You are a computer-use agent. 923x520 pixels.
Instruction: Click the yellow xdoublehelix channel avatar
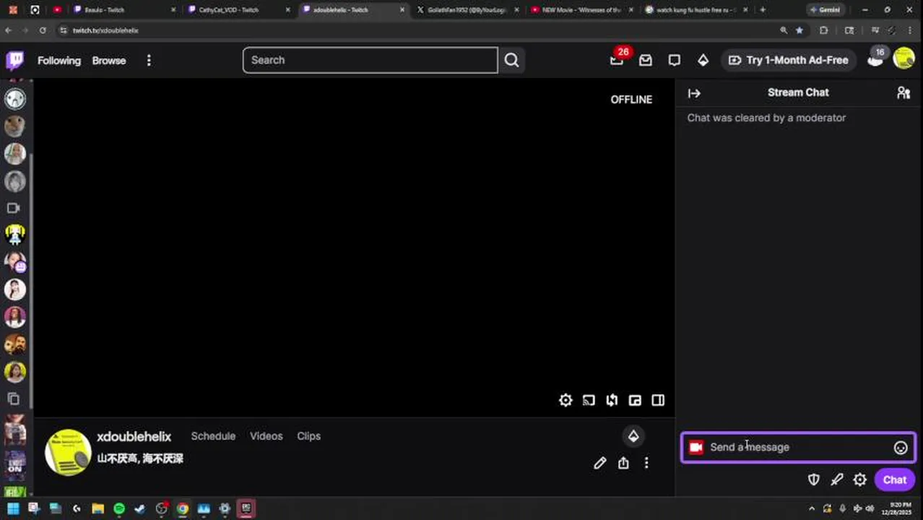click(68, 453)
